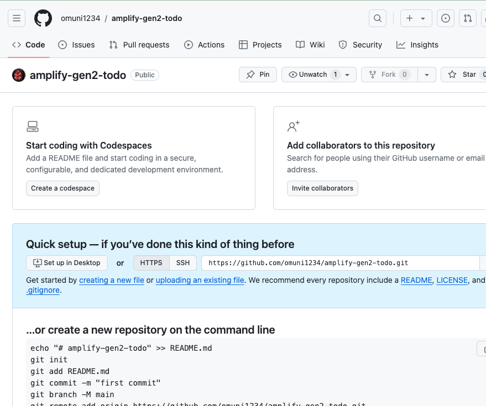
Task: Open uploading an existing file link
Action: pyautogui.click(x=200, y=280)
